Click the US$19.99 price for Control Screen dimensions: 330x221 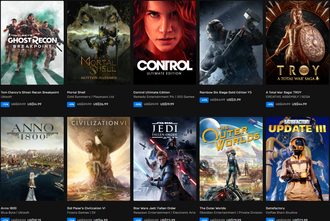pos(167,104)
